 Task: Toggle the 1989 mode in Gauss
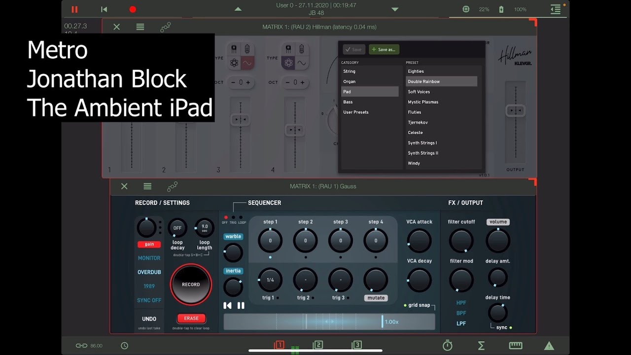click(149, 286)
